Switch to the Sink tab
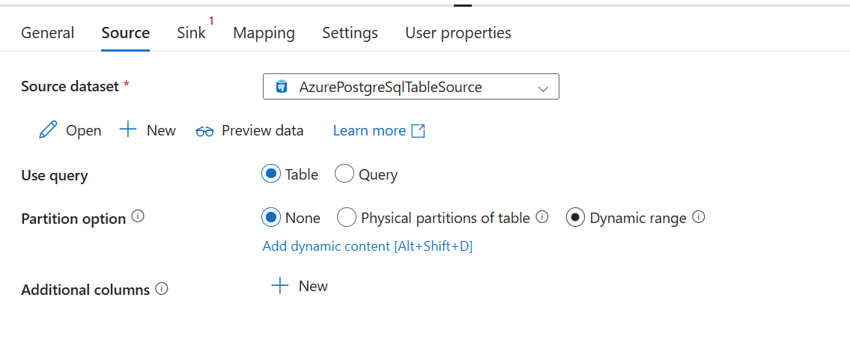This screenshot has height=360, width=850. pos(191,33)
